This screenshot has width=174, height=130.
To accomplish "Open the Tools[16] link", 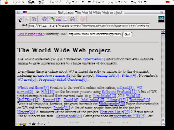I will point(71,100).
